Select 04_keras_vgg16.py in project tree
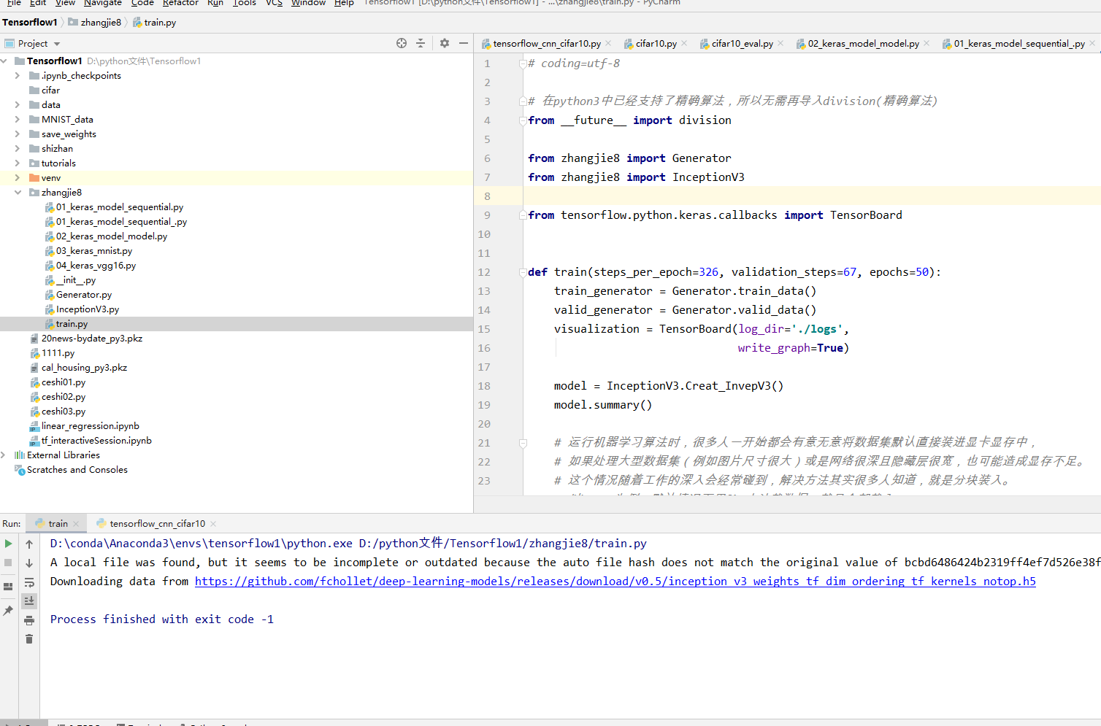1101x726 pixels. (x=96, y=266)
